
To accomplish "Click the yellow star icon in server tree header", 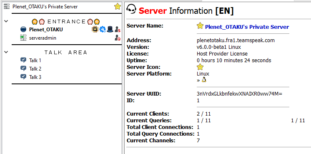I will click(x=118, y=7).
